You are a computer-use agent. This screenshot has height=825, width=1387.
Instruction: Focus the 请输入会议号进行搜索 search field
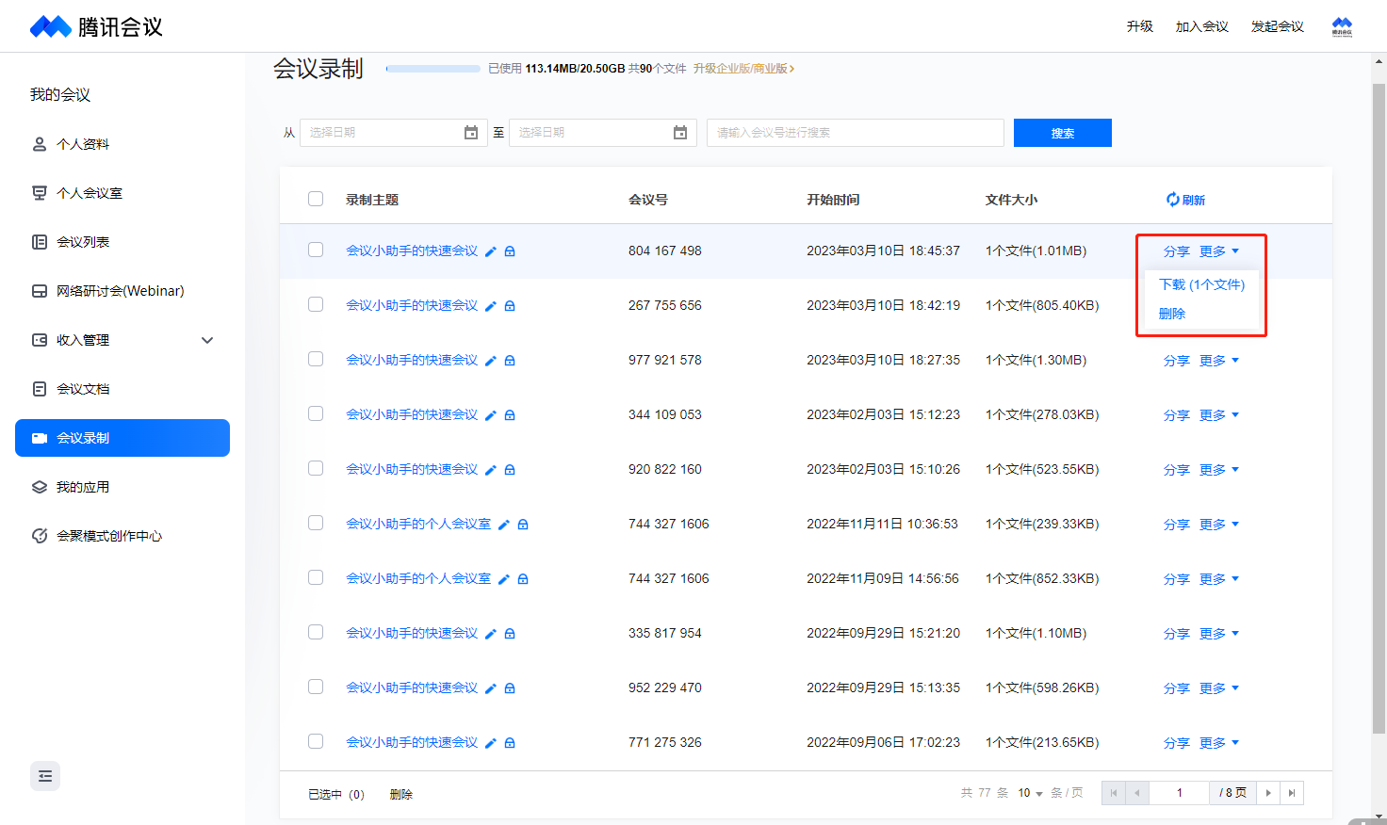[856, 133]
